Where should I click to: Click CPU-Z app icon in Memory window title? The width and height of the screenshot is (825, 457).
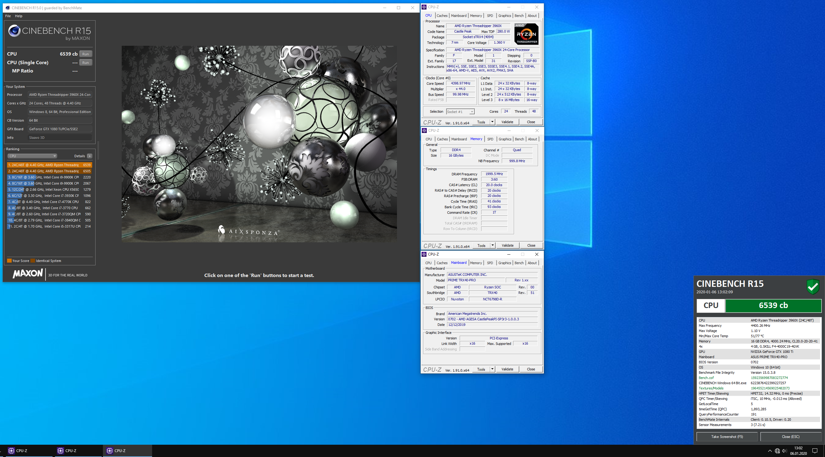424,131
